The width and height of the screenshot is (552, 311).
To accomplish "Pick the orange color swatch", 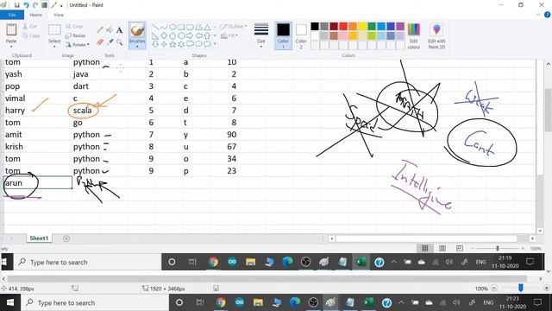I will [353, 26].
